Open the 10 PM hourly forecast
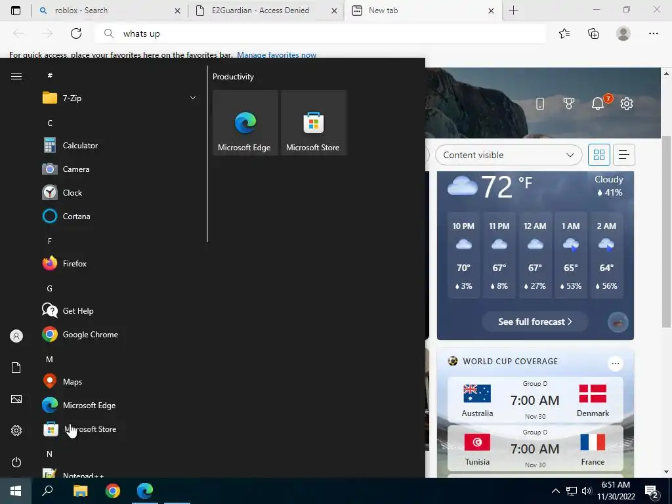The image size is (672, 504). click(463, 255)
